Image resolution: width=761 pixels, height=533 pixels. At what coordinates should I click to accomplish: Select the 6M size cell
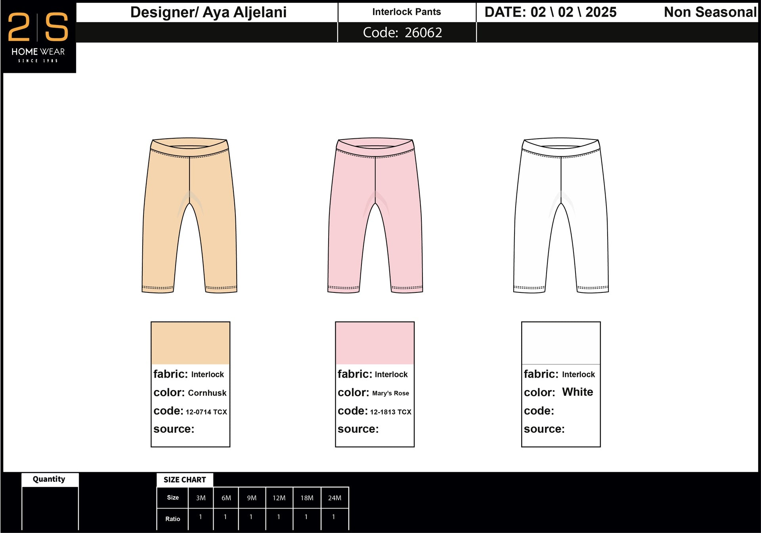point(226,498)
